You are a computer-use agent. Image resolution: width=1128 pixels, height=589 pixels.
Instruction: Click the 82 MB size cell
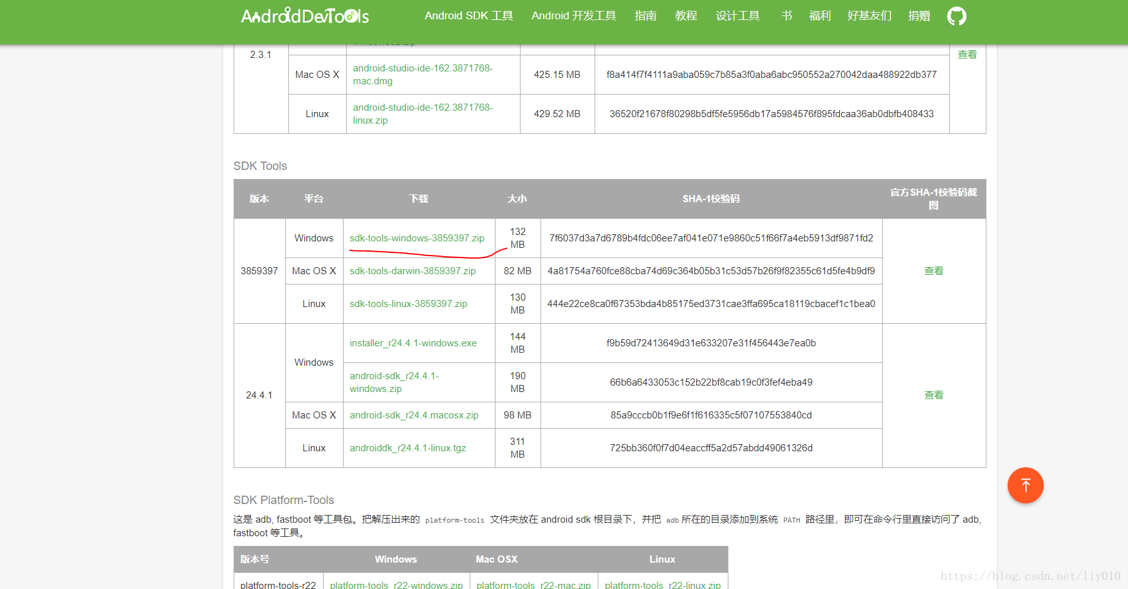click(x=517, y=271)
